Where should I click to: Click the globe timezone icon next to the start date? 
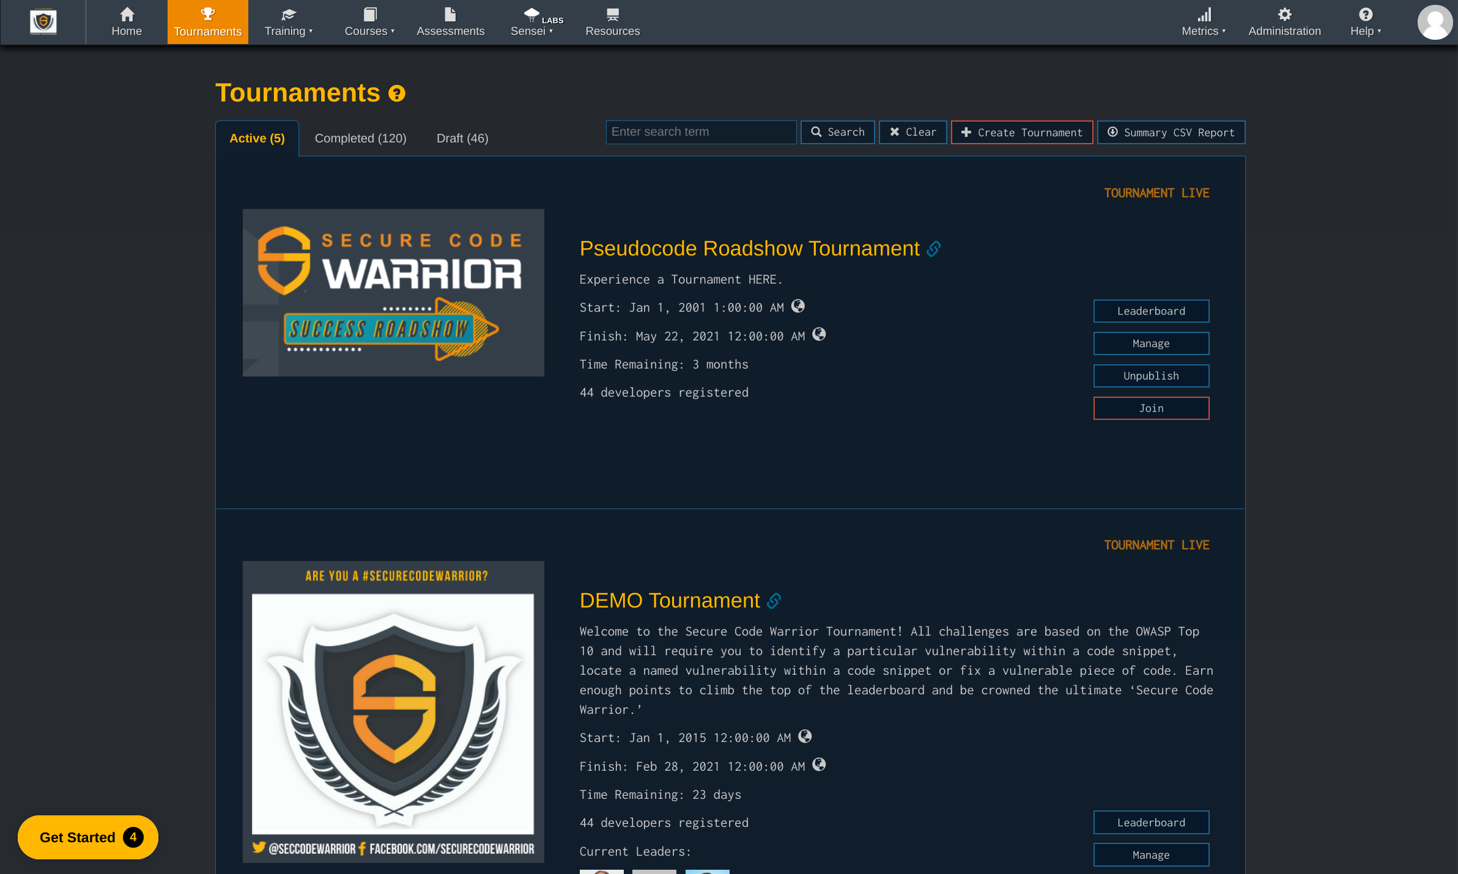click(798, 306)
